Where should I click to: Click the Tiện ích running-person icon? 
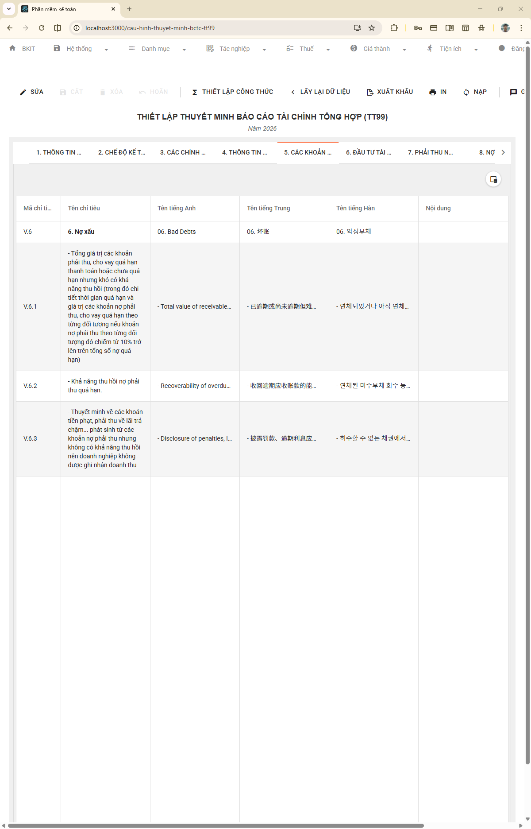coord(430,48)
